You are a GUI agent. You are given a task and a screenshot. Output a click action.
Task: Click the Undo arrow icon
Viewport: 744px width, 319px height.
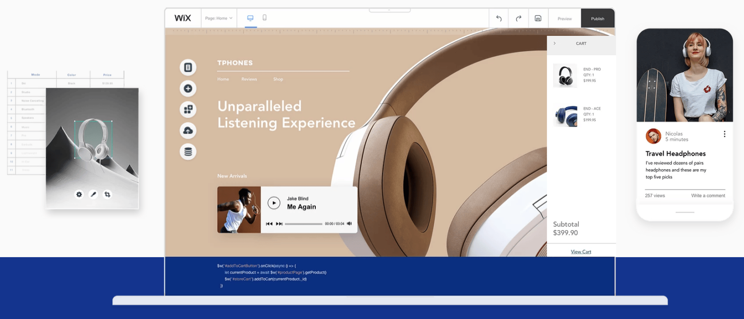click(x=498, y=18)
